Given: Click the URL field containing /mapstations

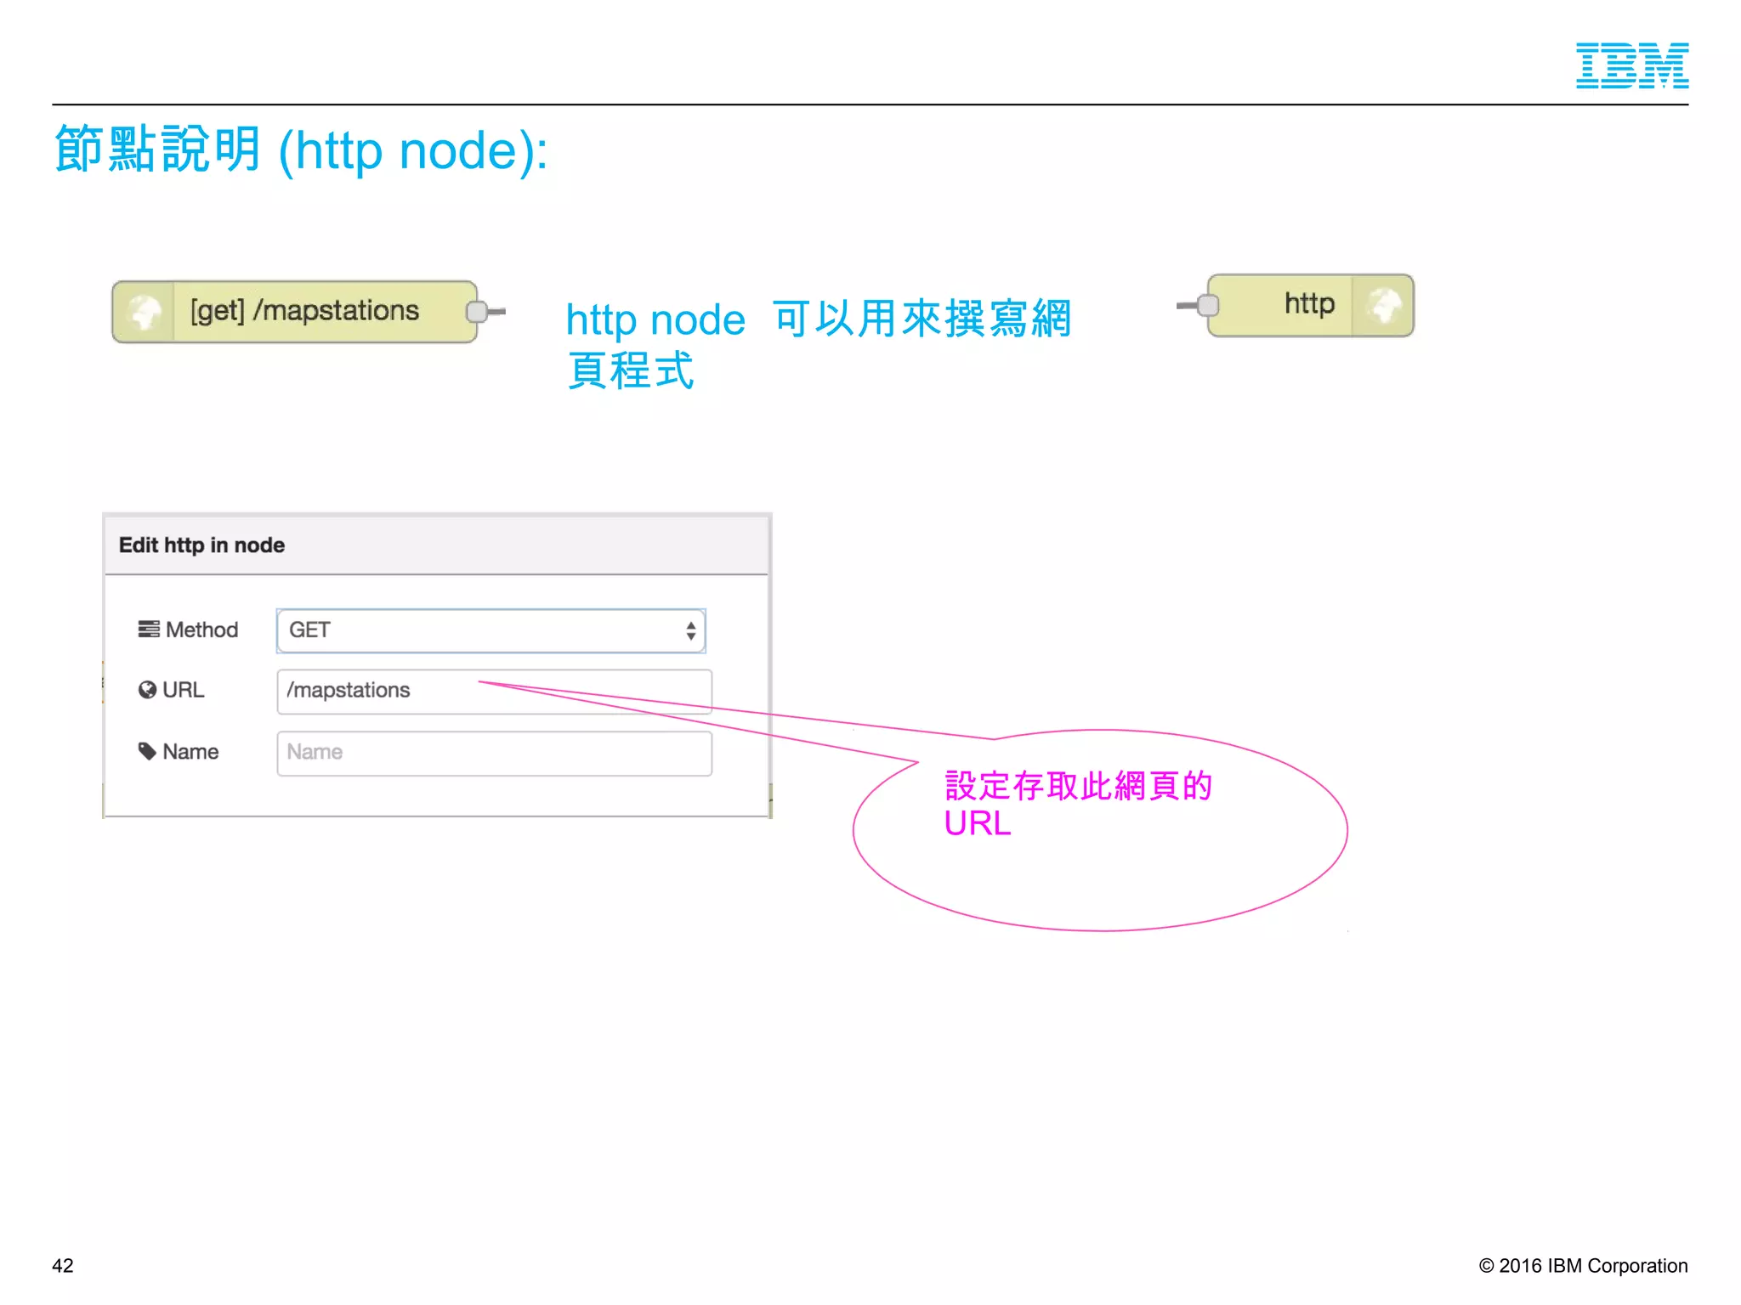Looking at the screenshot, I should coord(494,691).
